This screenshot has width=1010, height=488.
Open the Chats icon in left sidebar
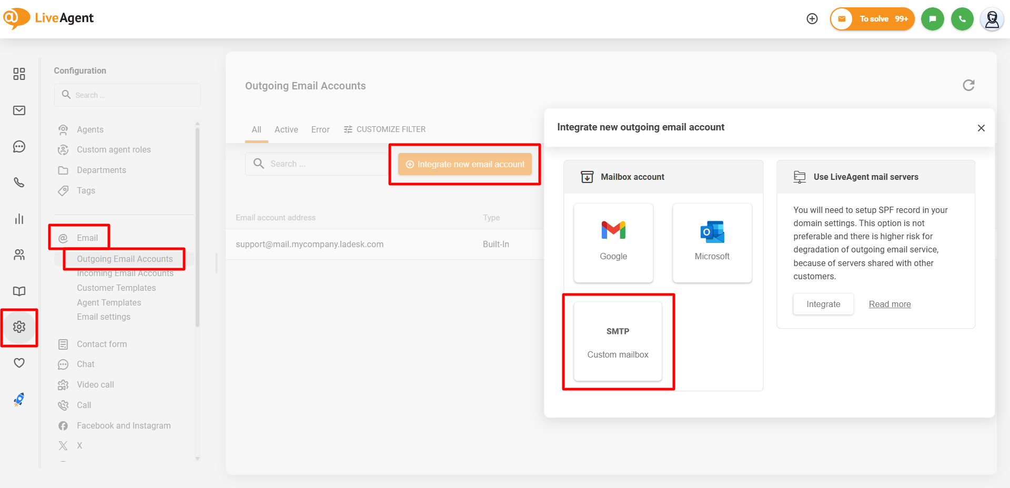coord(19,147)
